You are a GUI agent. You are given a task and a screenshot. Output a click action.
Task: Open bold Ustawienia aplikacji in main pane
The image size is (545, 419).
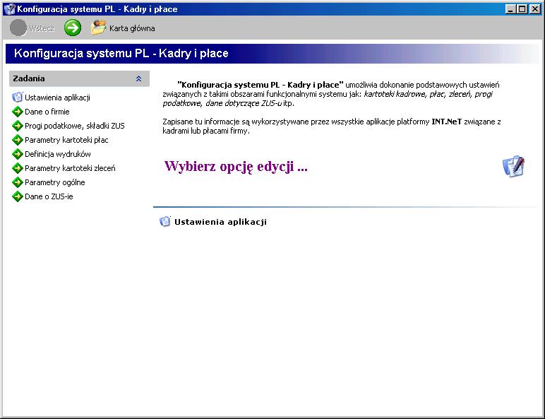pyautogui.click(x=220, y=222)
